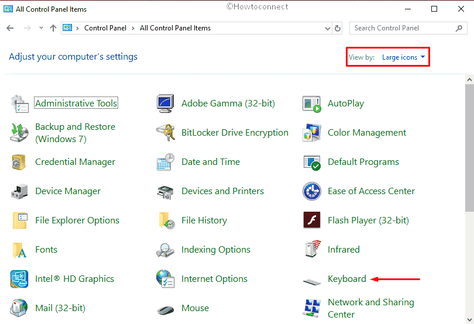Open the Administrative Tools link
474x324 pixels.
point(76,104)
